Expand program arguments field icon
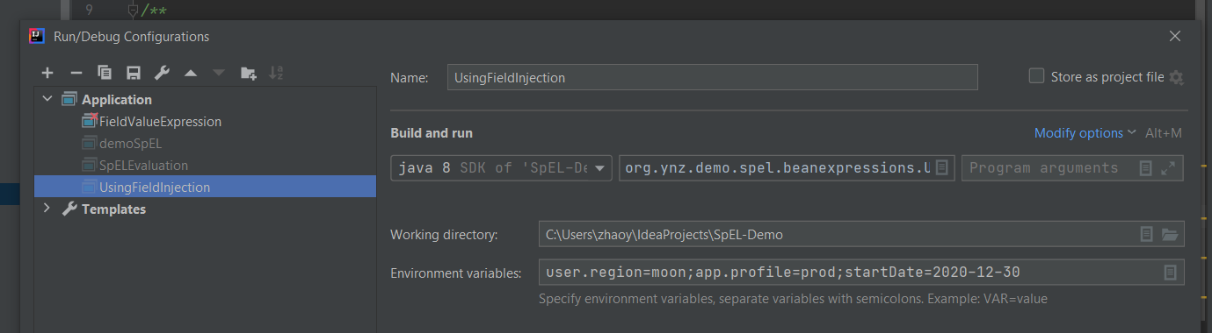 pos(1168,167)
